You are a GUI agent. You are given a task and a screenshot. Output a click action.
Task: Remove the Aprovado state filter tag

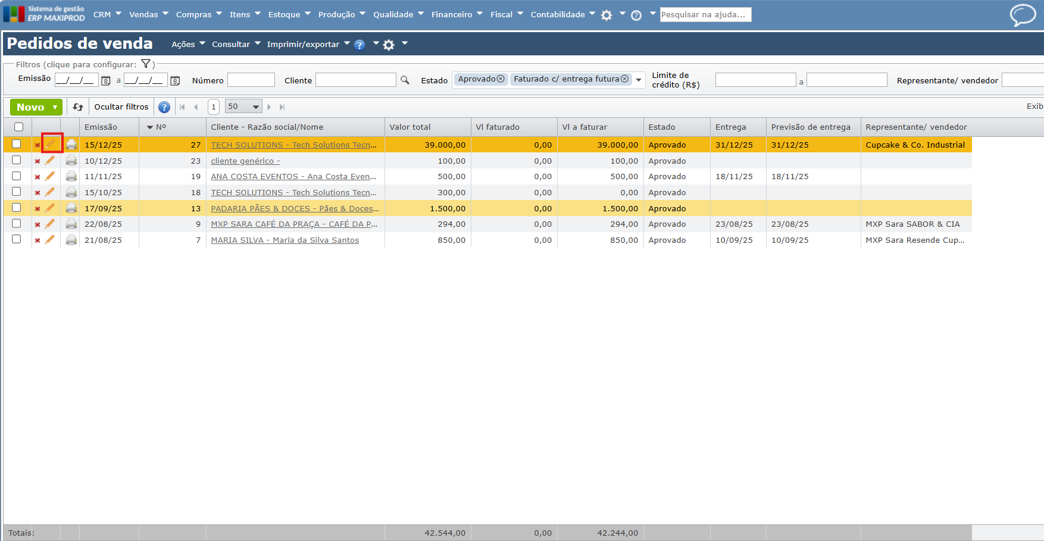tap(501, 79)
